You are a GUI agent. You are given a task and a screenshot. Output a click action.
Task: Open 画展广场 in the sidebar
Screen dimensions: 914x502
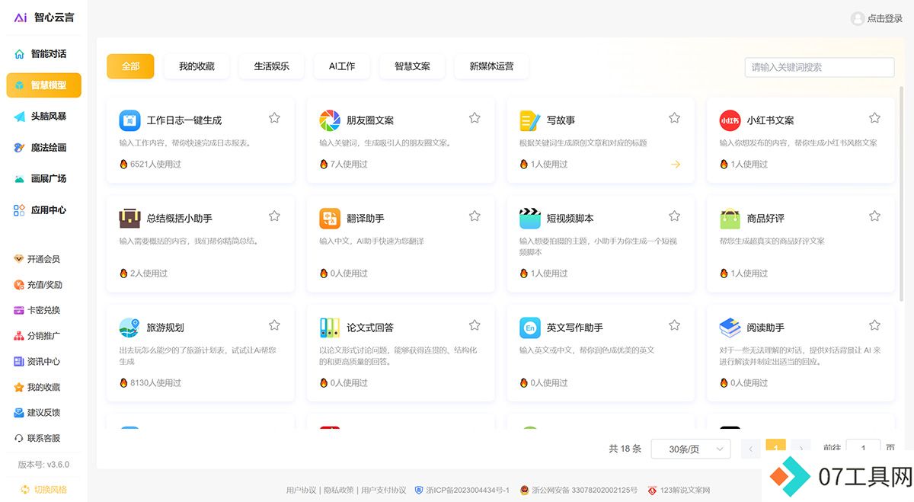tap(43, 179)
